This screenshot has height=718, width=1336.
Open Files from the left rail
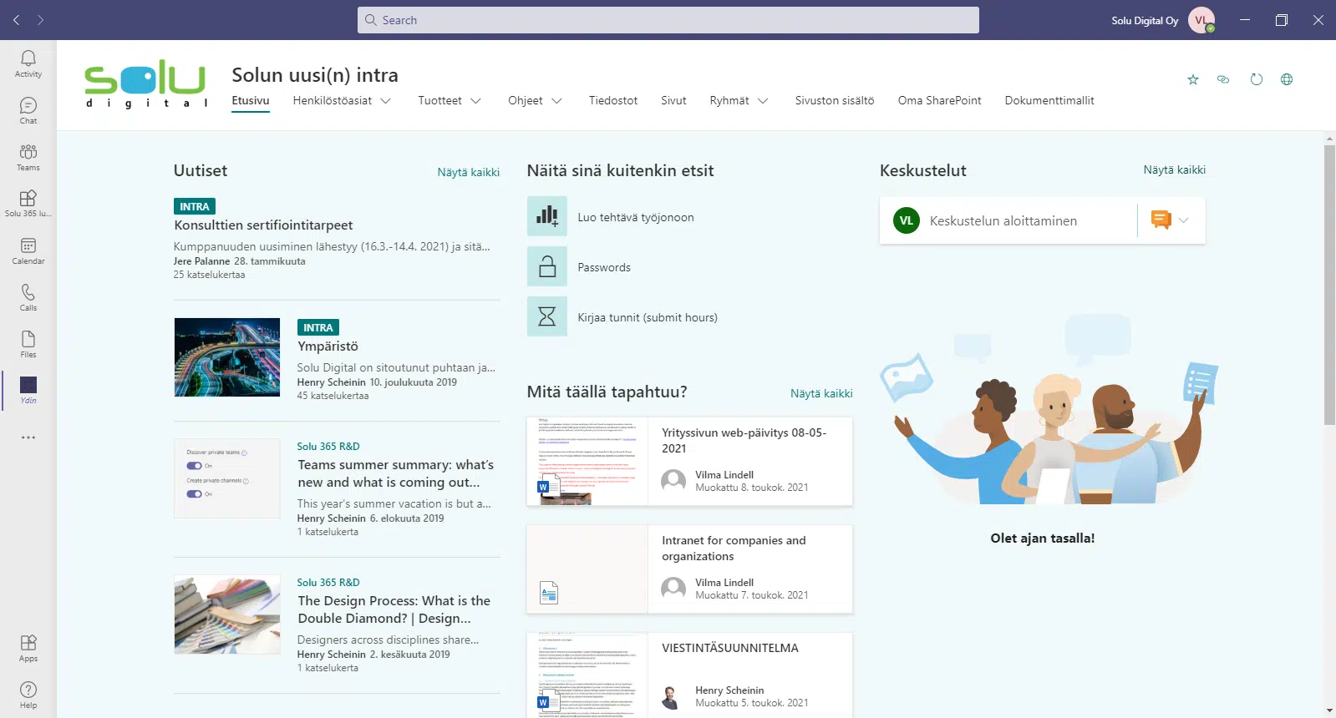click(28, 344)
